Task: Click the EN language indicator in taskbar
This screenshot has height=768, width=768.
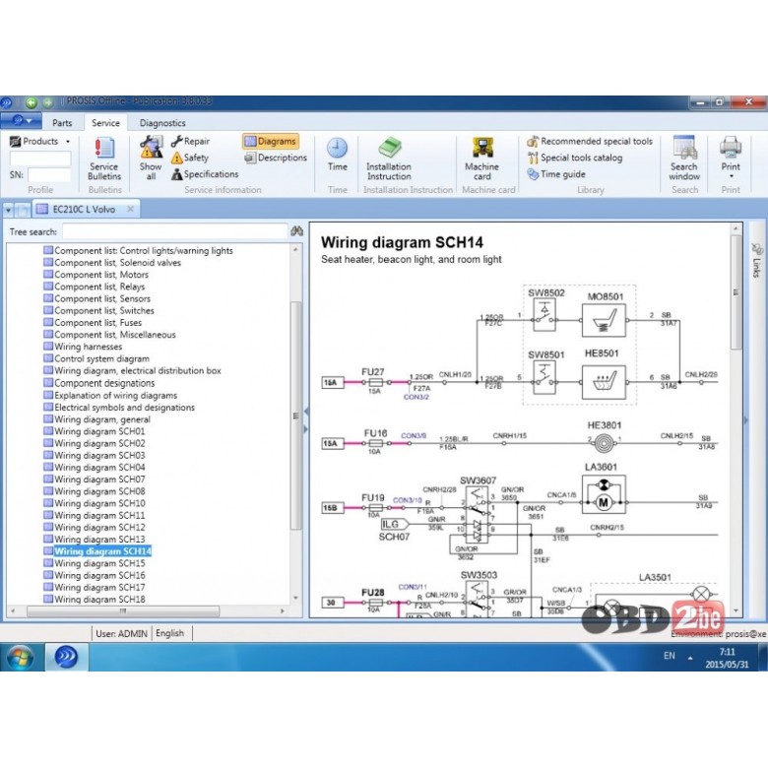Action: coord(670,656)
